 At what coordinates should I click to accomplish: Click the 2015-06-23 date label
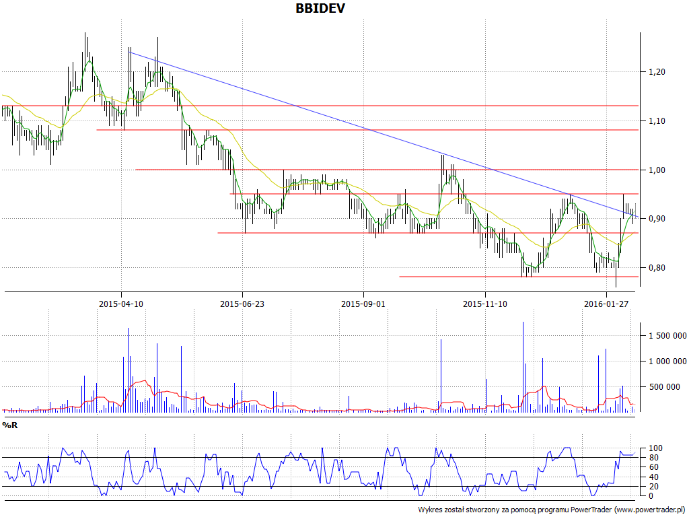point(242,304)
